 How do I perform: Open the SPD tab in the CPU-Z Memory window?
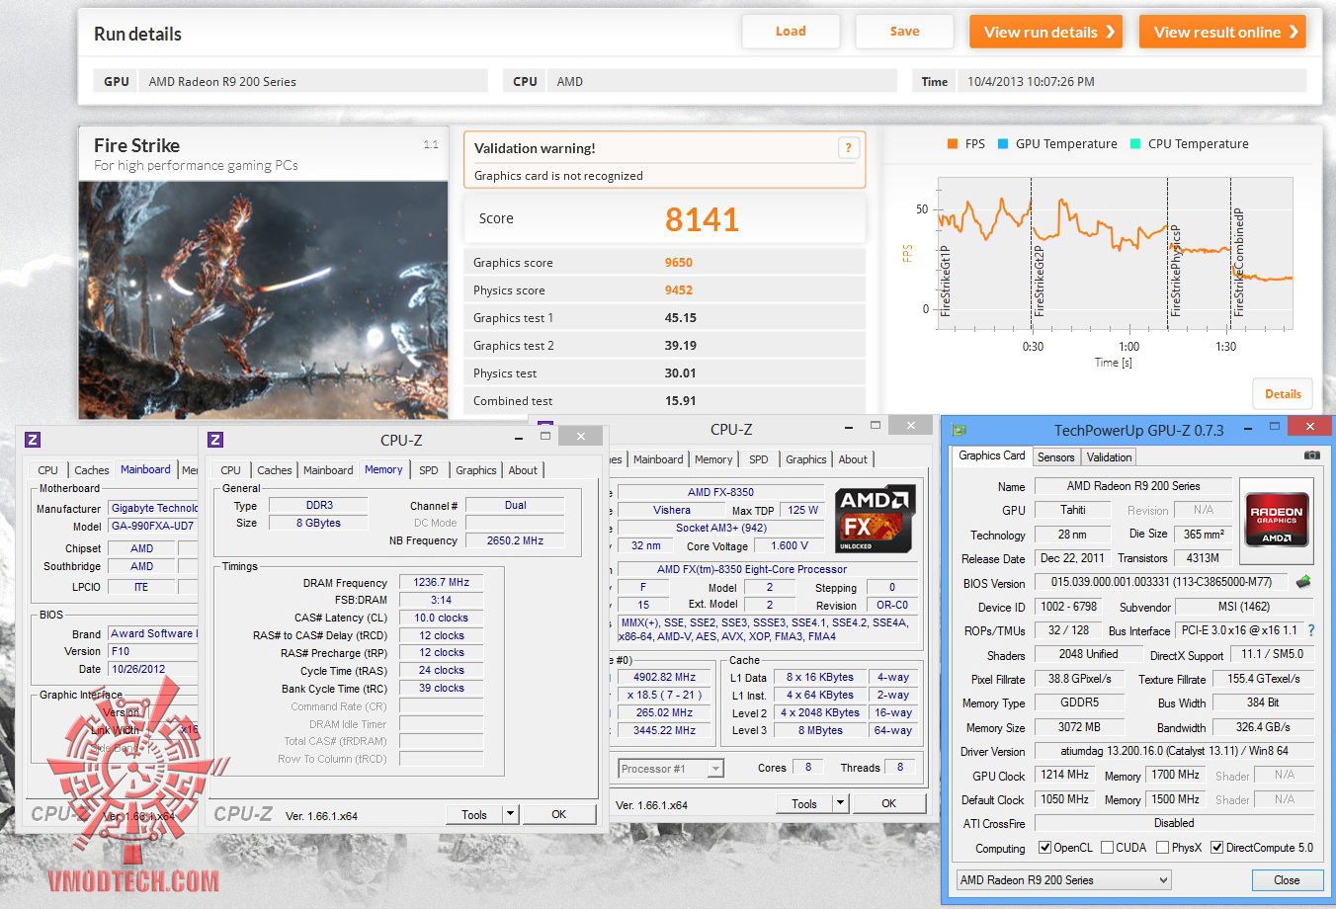pyautogui.click(x=428, y=470)
